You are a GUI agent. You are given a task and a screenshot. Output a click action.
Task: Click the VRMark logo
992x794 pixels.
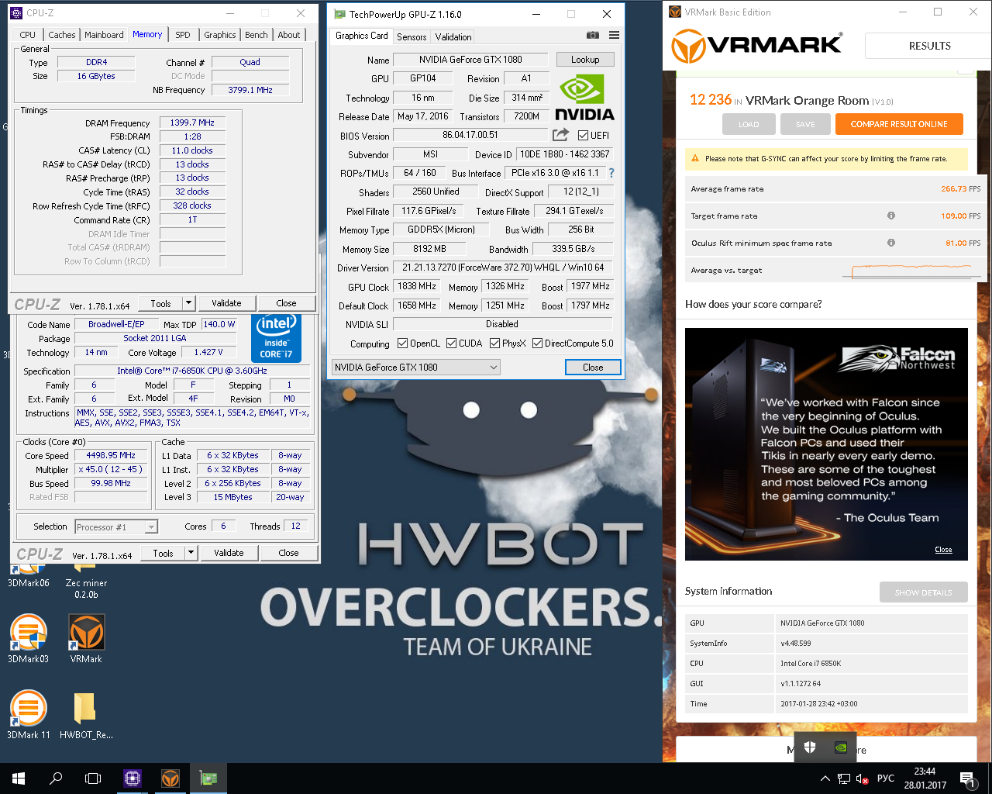756,46
